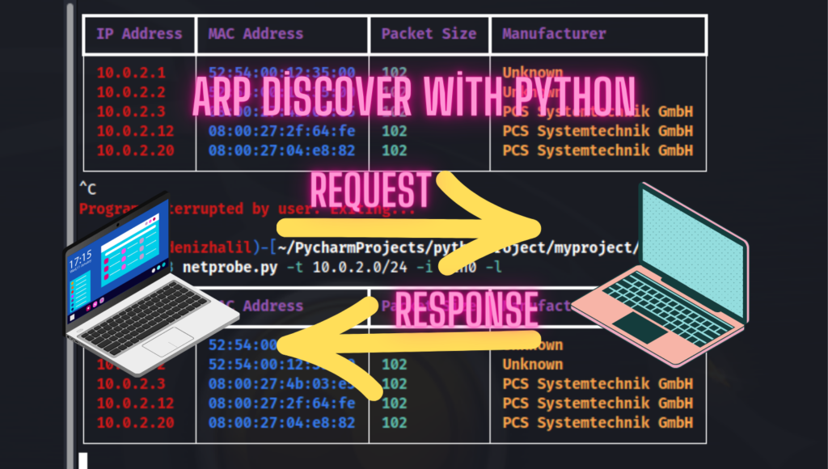Click the pink RESPONSE label

[466, 310]
